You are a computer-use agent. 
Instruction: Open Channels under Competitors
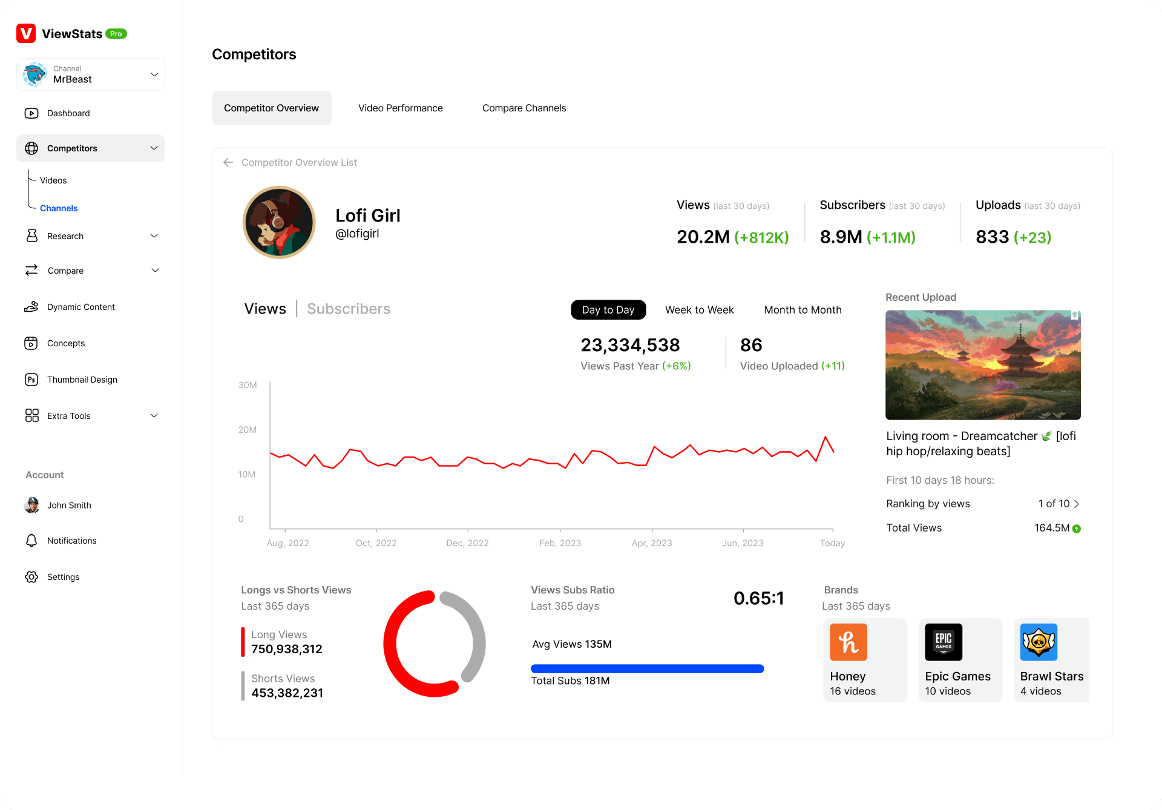click(x=59, y=208)
